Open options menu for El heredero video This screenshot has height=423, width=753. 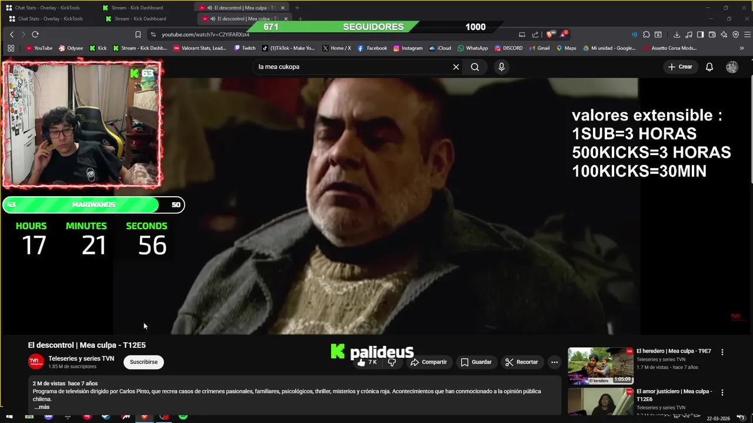pyautogui.click(x=722, y=352)
